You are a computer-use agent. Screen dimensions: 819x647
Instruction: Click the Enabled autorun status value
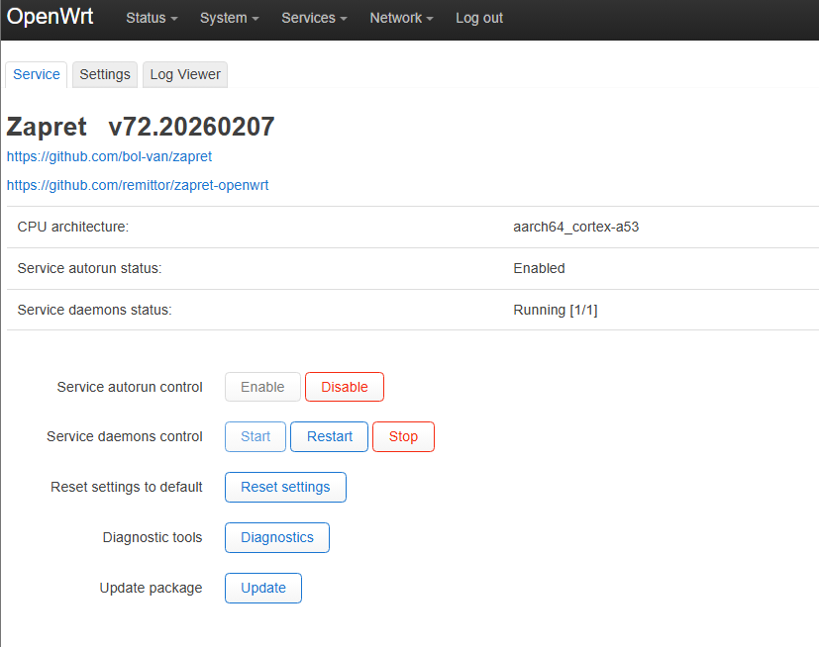coord(539,268)
